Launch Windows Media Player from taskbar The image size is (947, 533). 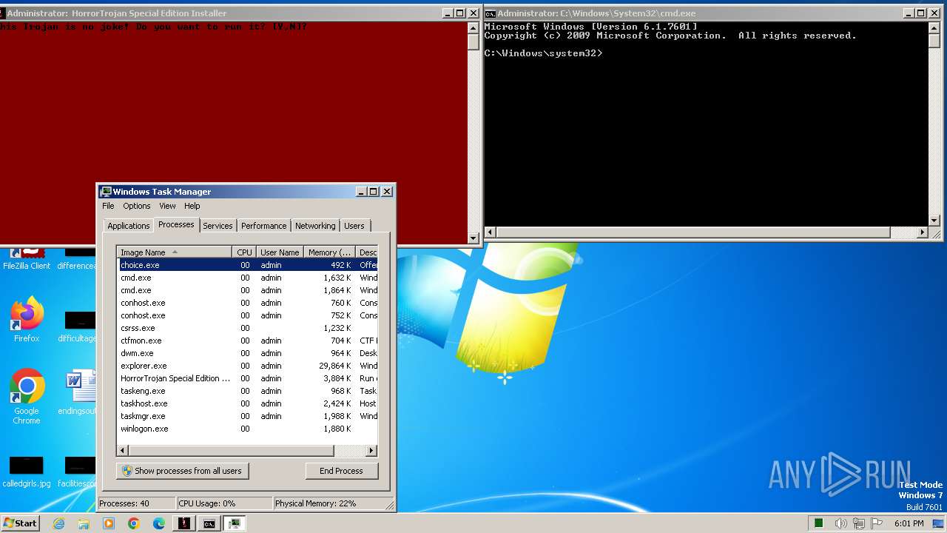click(109, 523)
